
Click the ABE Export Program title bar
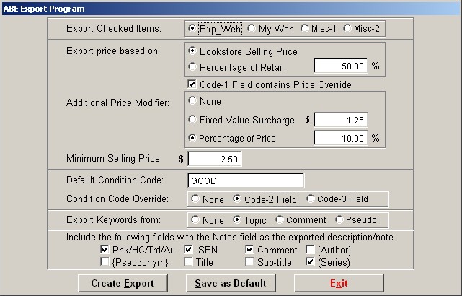(x=231, y=8)
